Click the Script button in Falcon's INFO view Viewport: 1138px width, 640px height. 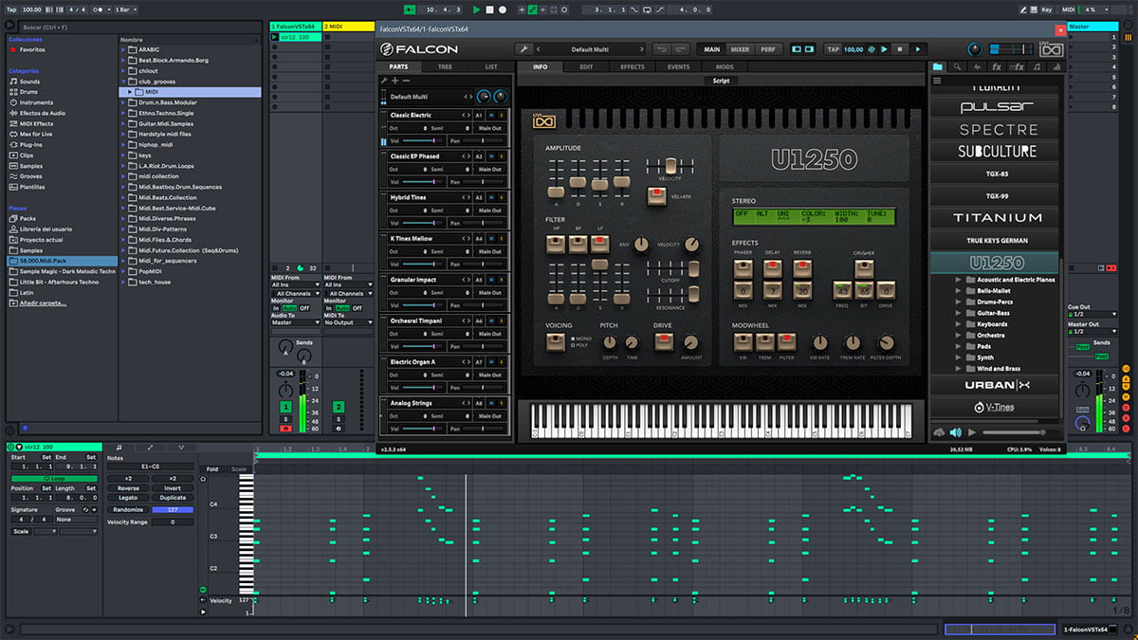pyautogui.click(x=721, y=81)
